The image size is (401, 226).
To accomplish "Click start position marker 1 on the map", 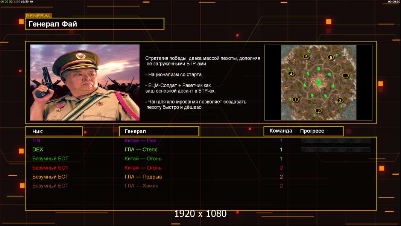I will click(x=295, y=100).
